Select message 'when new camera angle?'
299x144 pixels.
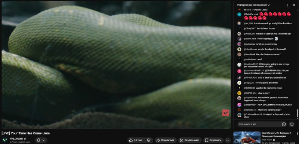pyautogui.click(x=269, y=110)
